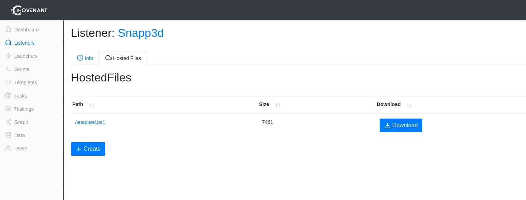This screenshot has height=200, width=526.
Task: Click the Covenant logo in header
Action: [x=29, y=10]
